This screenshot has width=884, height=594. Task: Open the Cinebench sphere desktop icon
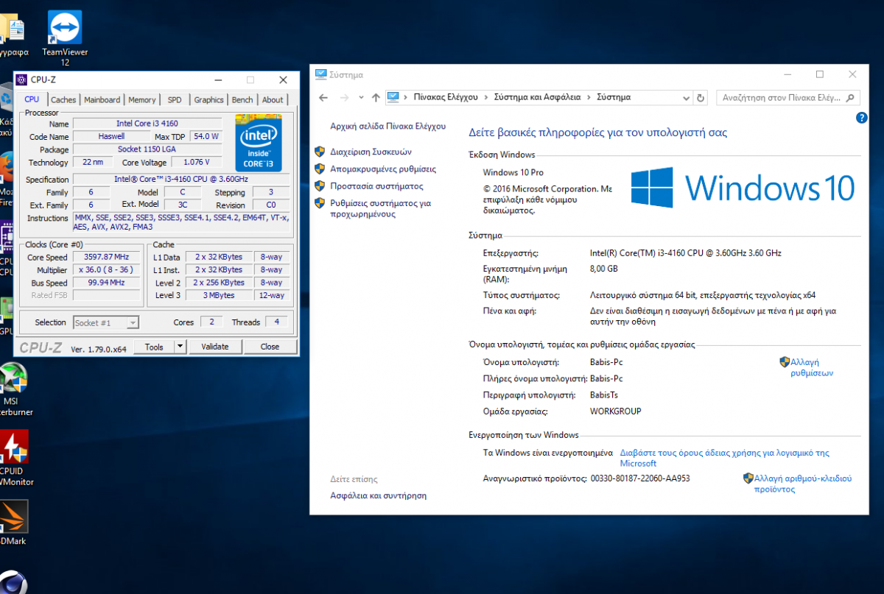[12, 582]
